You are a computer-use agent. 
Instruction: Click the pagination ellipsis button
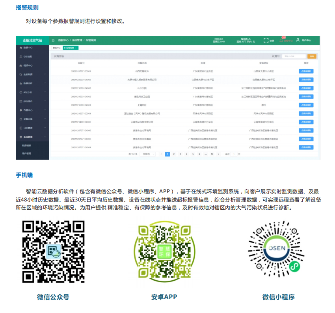click(x=205, y=154)
